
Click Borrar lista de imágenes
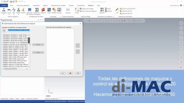pos(88,11)
